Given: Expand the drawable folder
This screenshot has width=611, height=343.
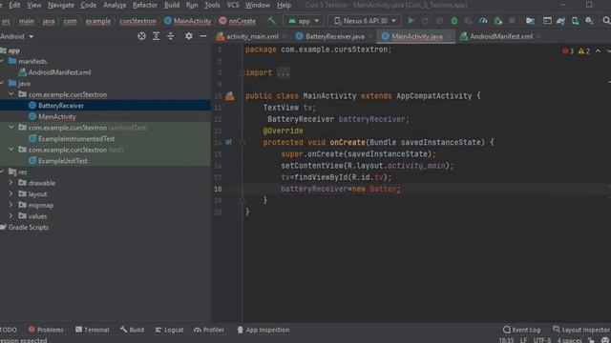Looking at the screenshot, I should coord(11,182).
